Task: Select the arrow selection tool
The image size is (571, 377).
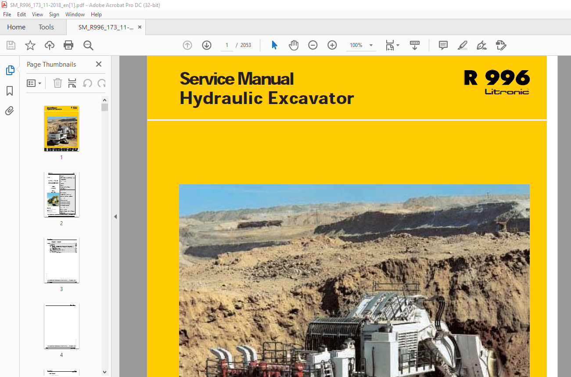Action: pos(274,45)
